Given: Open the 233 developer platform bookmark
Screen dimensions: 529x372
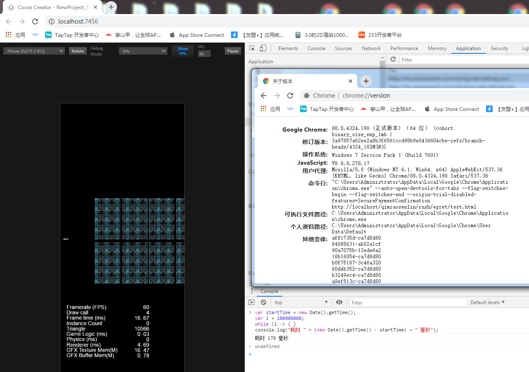Looking at the screenshot, I should point(380,35).
